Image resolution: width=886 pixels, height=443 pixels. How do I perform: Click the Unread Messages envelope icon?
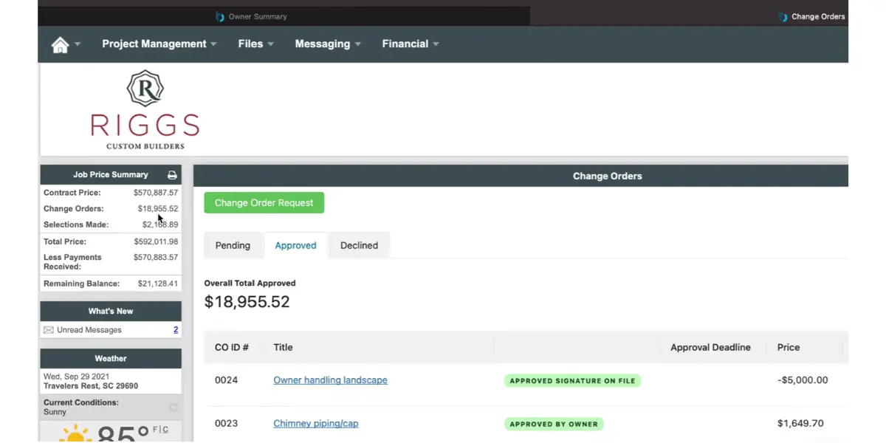point(49,330)
